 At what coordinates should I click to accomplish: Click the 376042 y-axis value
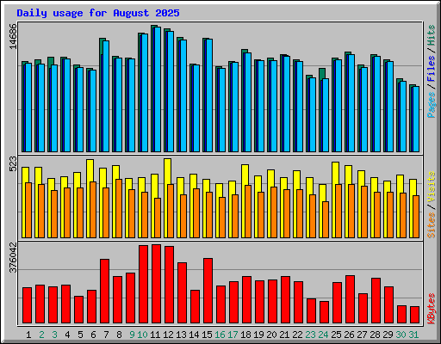[13, 258]
